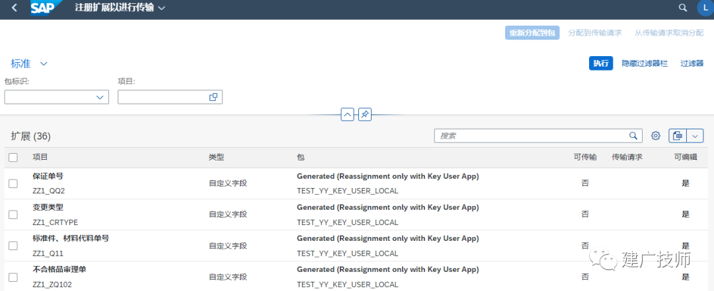Go back using the header arrow
The image size is (714, 291).
pyautogui.click(x=15, y=8)
